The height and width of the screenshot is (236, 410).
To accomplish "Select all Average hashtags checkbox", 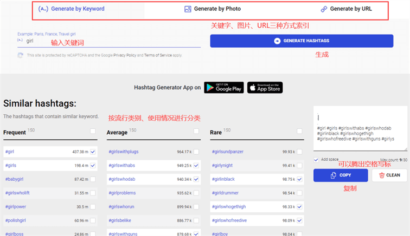I will tap(196, 131).
